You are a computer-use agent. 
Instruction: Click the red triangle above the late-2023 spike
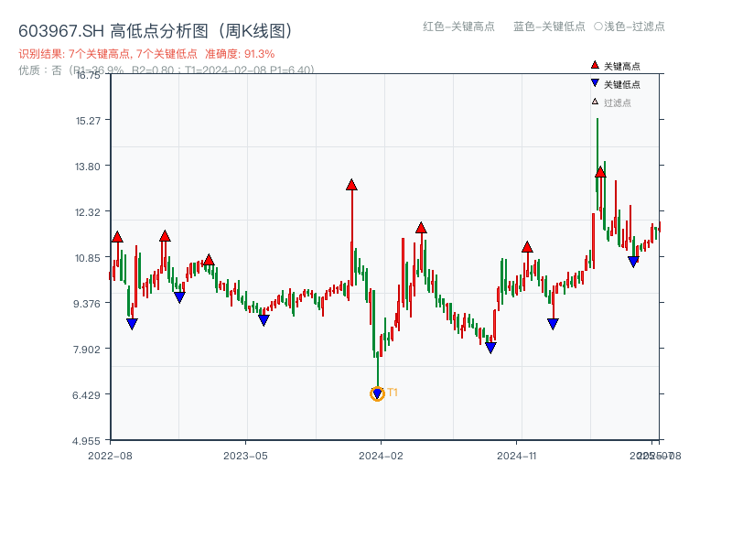coord(350,183)
